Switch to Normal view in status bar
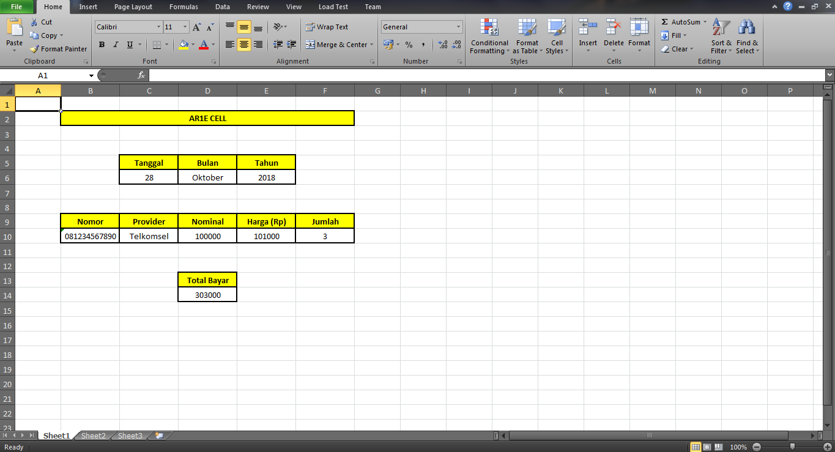 click(x=696, y=447)
